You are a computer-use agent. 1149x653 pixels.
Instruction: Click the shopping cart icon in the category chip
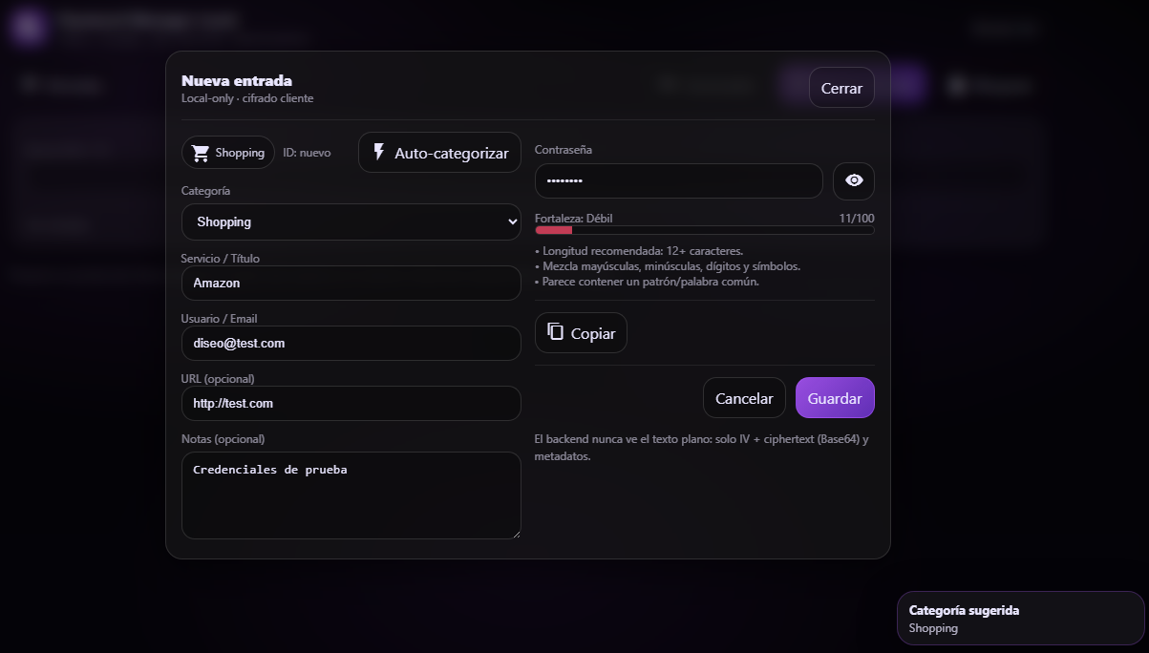point(201,153)
